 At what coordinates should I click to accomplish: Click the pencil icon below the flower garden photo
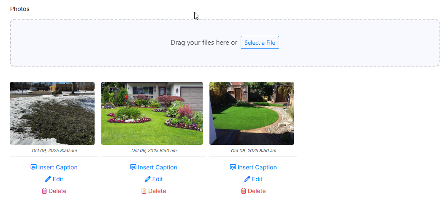click(x=148, y=179)
